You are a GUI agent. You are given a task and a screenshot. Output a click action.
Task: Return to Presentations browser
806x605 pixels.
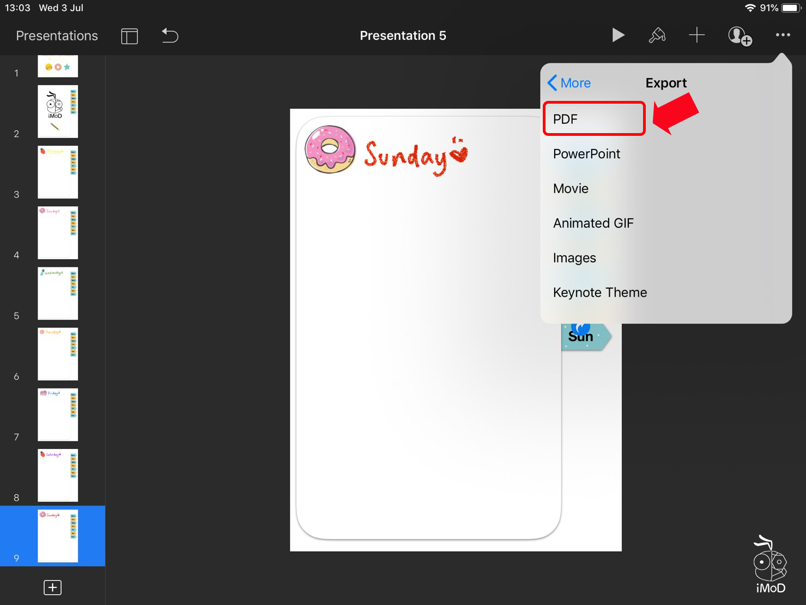[57, 36]
